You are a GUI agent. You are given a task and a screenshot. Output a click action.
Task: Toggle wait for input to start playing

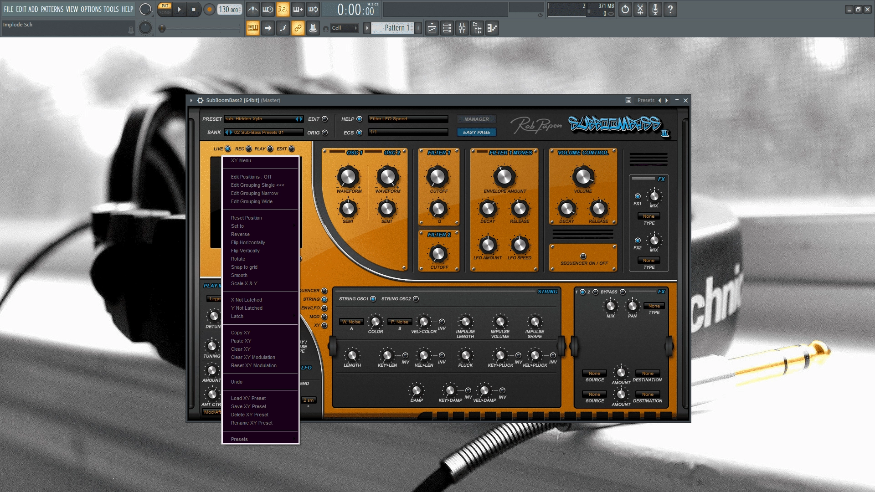click(268, 9)
